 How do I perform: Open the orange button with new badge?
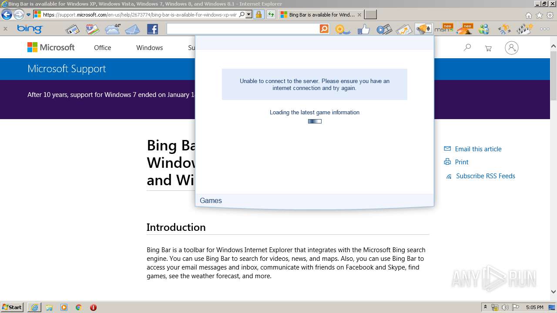[465, 29]
